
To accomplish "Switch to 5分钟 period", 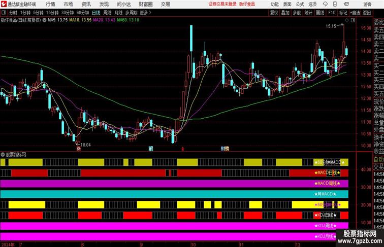I will 38,13.
